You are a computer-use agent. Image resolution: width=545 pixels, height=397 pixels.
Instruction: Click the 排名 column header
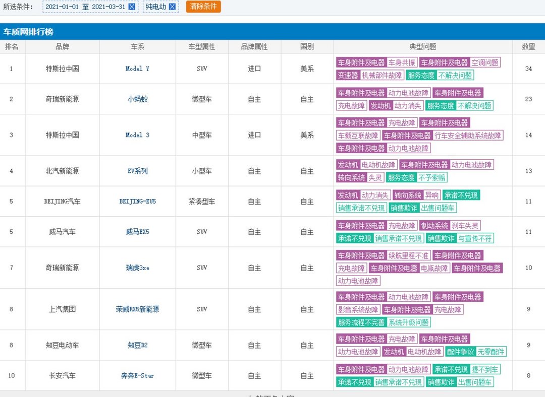tap(12, 46)
